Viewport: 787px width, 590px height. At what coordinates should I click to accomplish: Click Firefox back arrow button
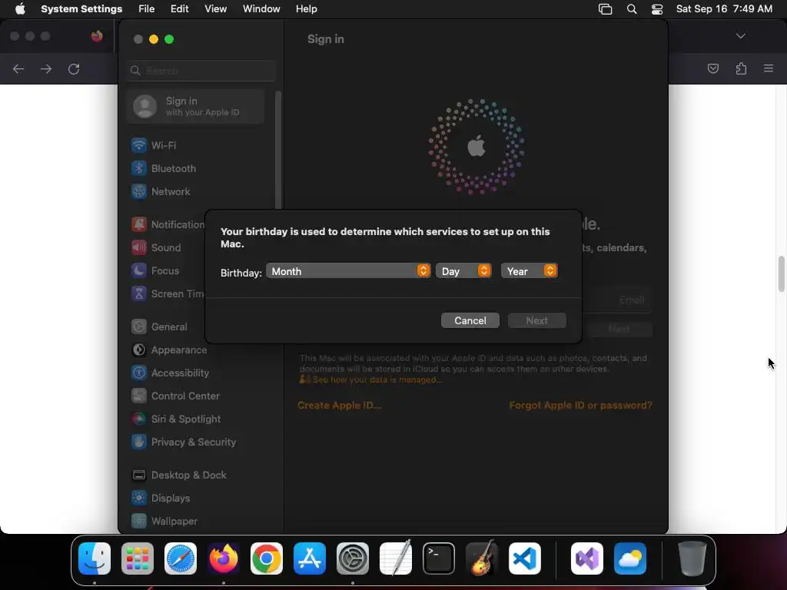click(x=18, y=68)
